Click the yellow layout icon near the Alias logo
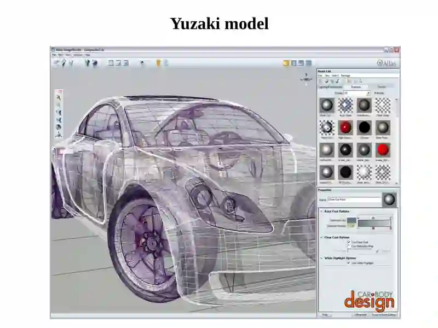 pyautogui.click(x=286, y=63)
